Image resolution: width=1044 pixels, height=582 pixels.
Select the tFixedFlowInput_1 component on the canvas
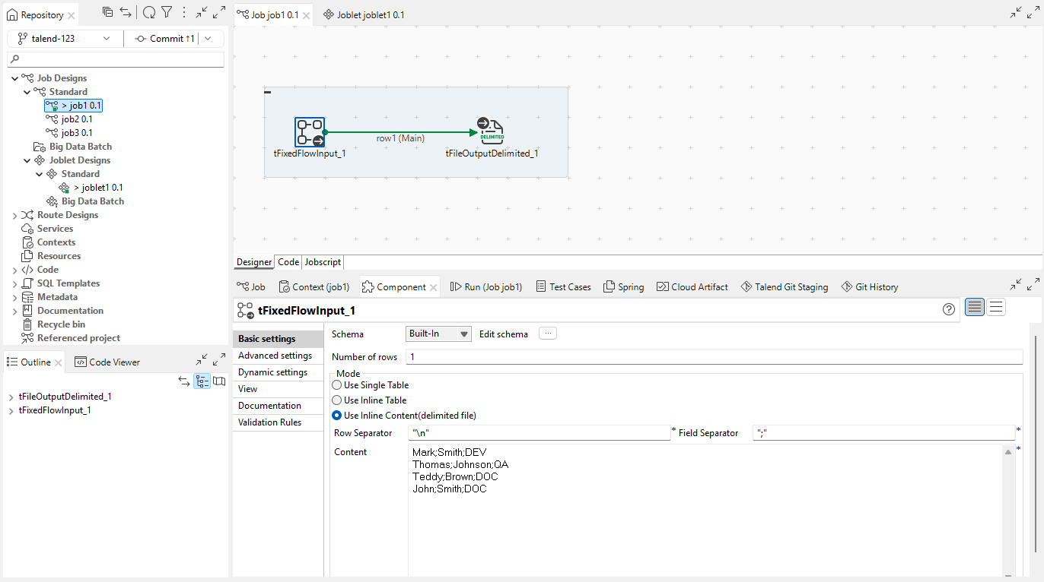click(x=309, y=131)
